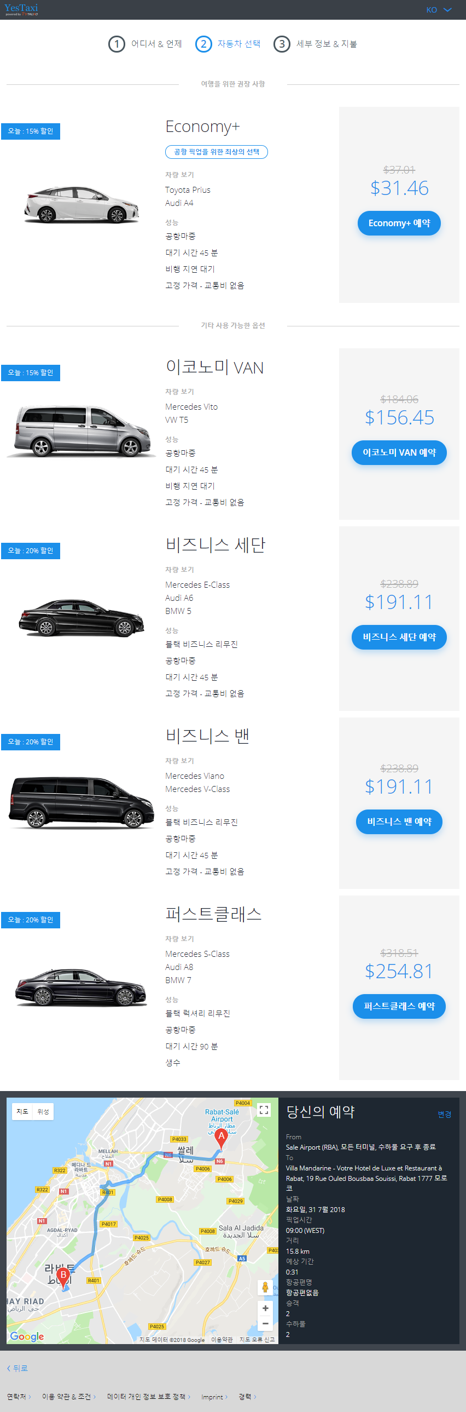Click the Google logo on map
Image resolution: width=466 pixels, height=1412 pixels.
click(27, 1336)
